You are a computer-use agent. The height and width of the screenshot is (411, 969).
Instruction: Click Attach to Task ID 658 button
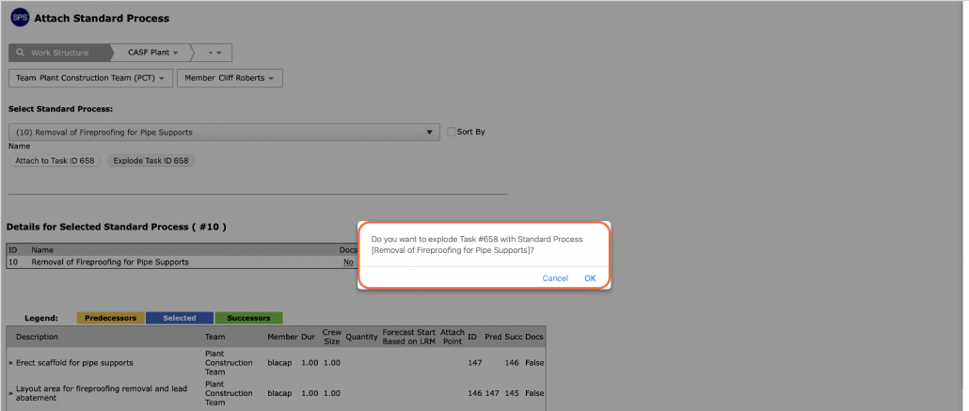(55, 161)
